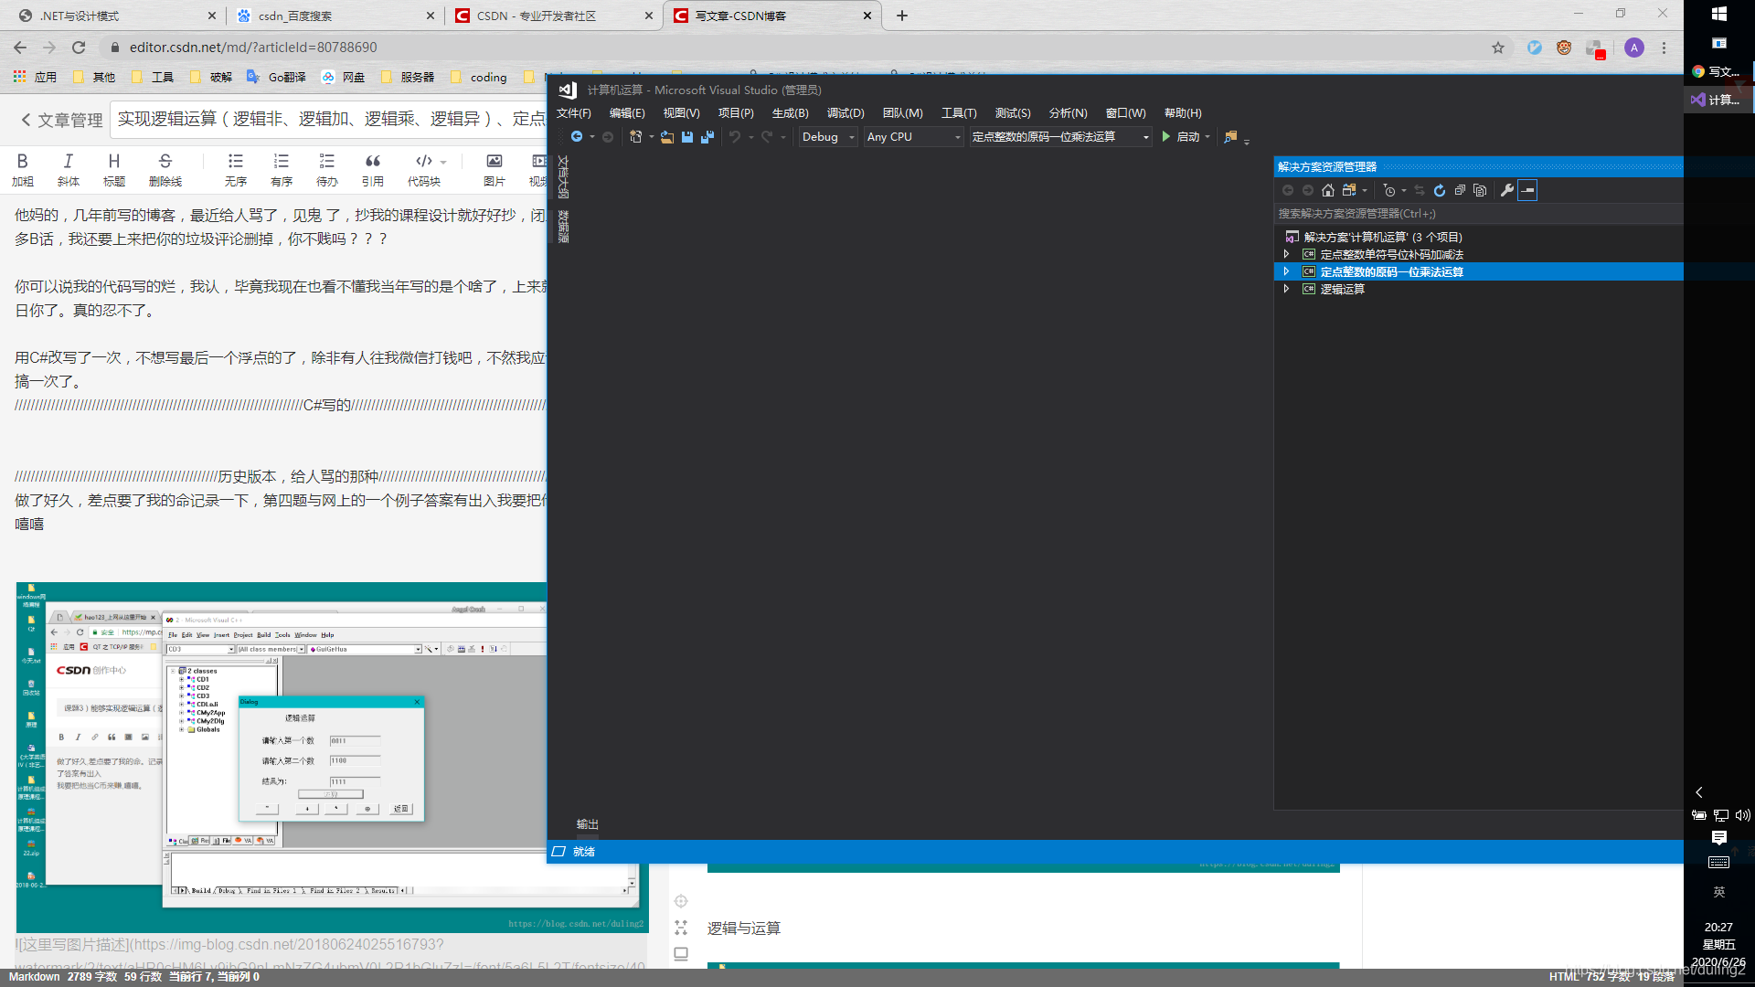Click the Save All icon in Visual Studio toolbar

click(707, 137)
